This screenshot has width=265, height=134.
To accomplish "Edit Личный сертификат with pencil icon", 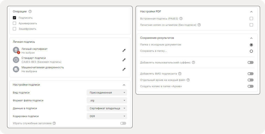I will pos(124,50).
